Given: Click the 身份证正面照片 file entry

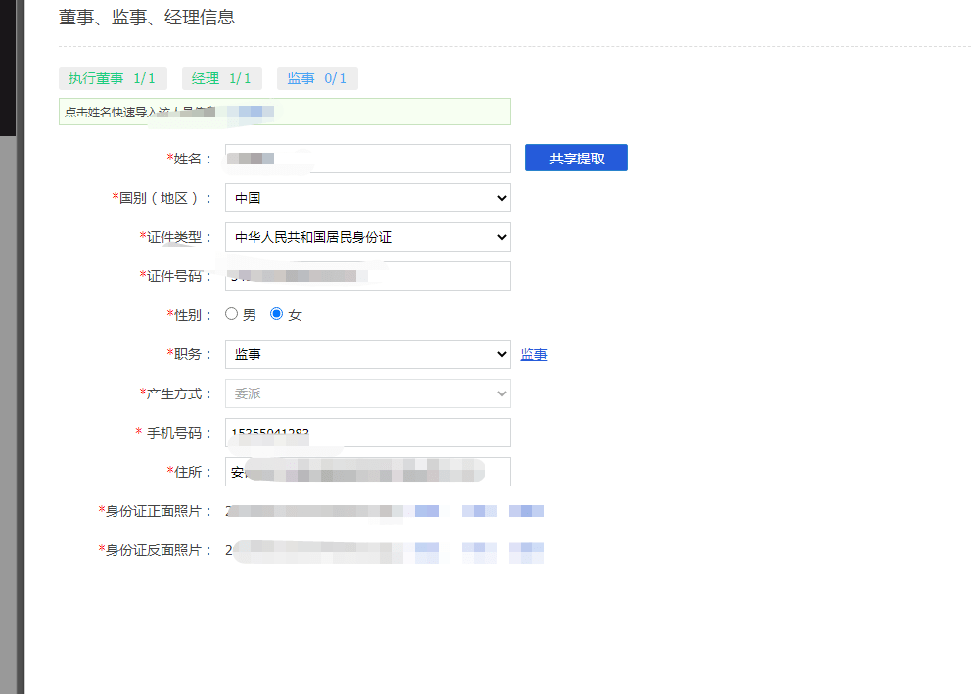Looking at the screenshot, I should [x=385, y=511].
